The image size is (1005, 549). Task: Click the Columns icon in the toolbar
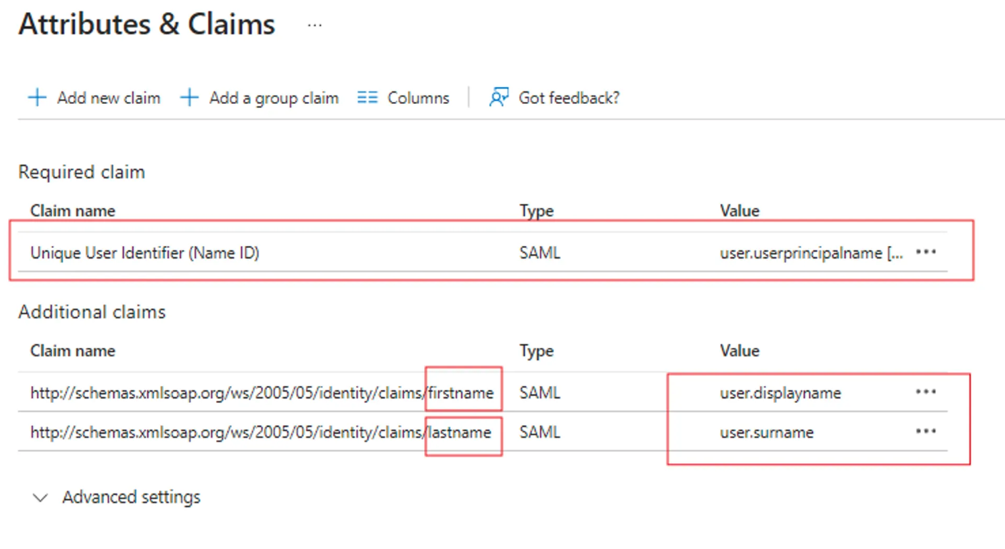coord(368,97)
